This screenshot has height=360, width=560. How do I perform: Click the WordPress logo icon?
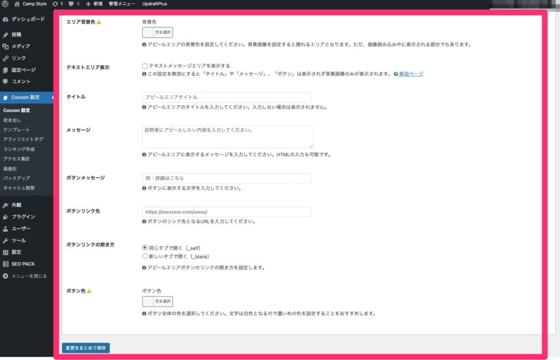click(5, 4)
